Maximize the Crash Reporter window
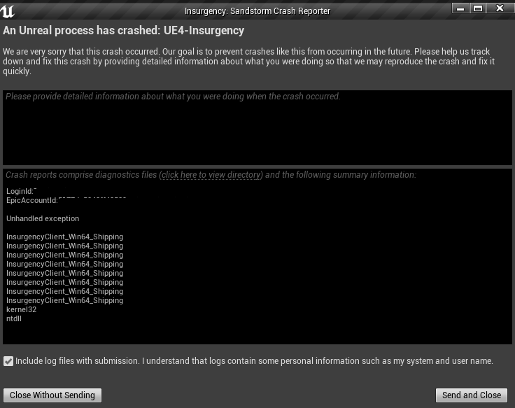The image size is (515, 408). 478,8
